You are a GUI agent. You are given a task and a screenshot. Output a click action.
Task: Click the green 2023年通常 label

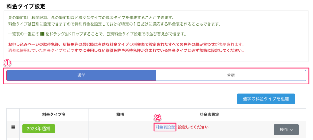pyautogui.click(x=39, y=128)
